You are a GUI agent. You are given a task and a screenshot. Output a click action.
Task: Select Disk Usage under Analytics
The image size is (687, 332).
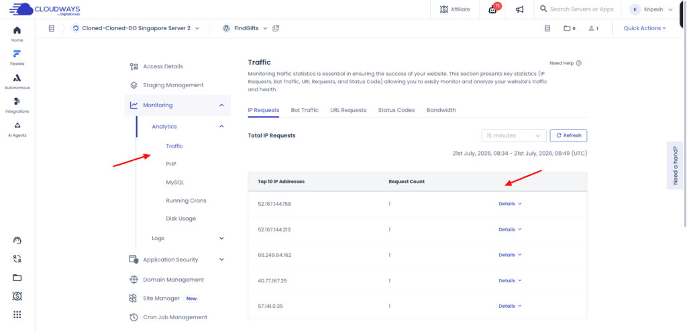pos(180,219)
